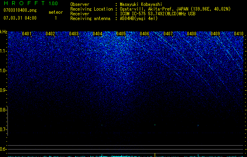
Task: Click the 0.9 kHz axis label
Action: pos(3,90)
